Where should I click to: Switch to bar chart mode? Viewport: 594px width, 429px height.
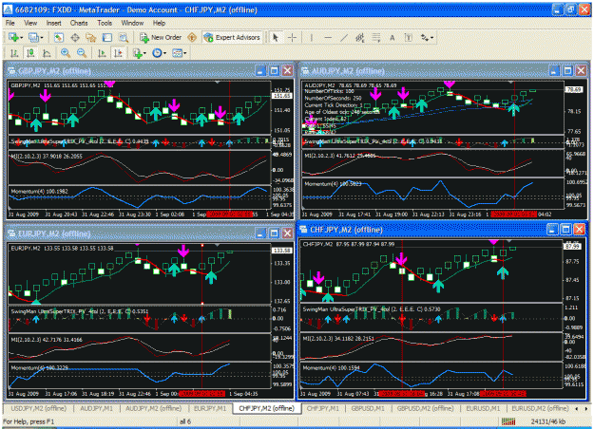14,53
